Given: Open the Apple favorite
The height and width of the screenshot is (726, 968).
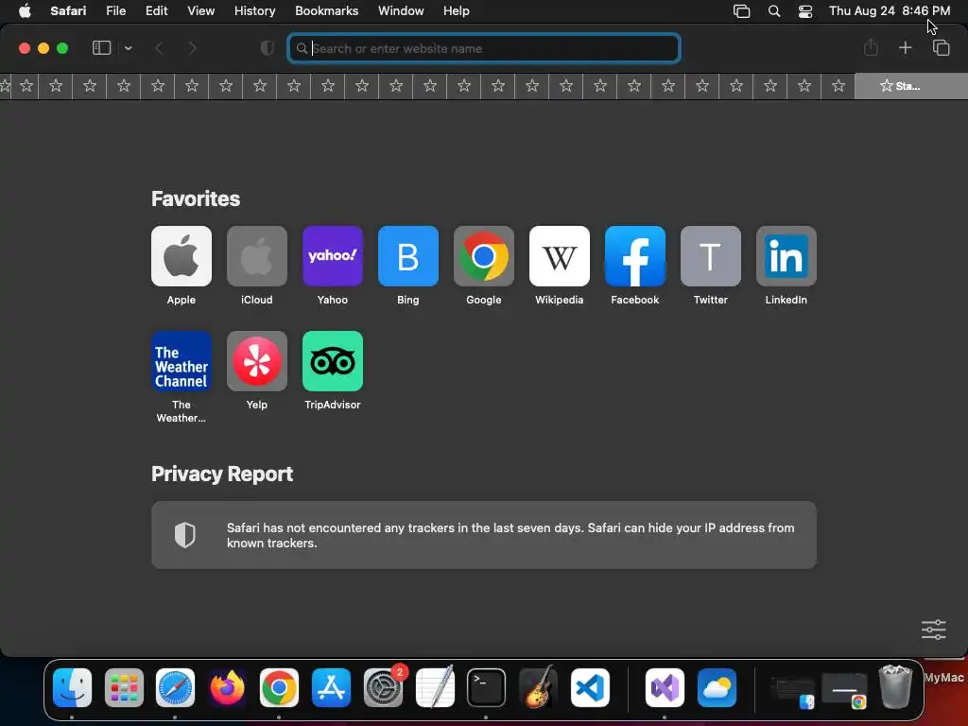Looking at the screenshot, I should pyautogui.click(x=181, y=256).
